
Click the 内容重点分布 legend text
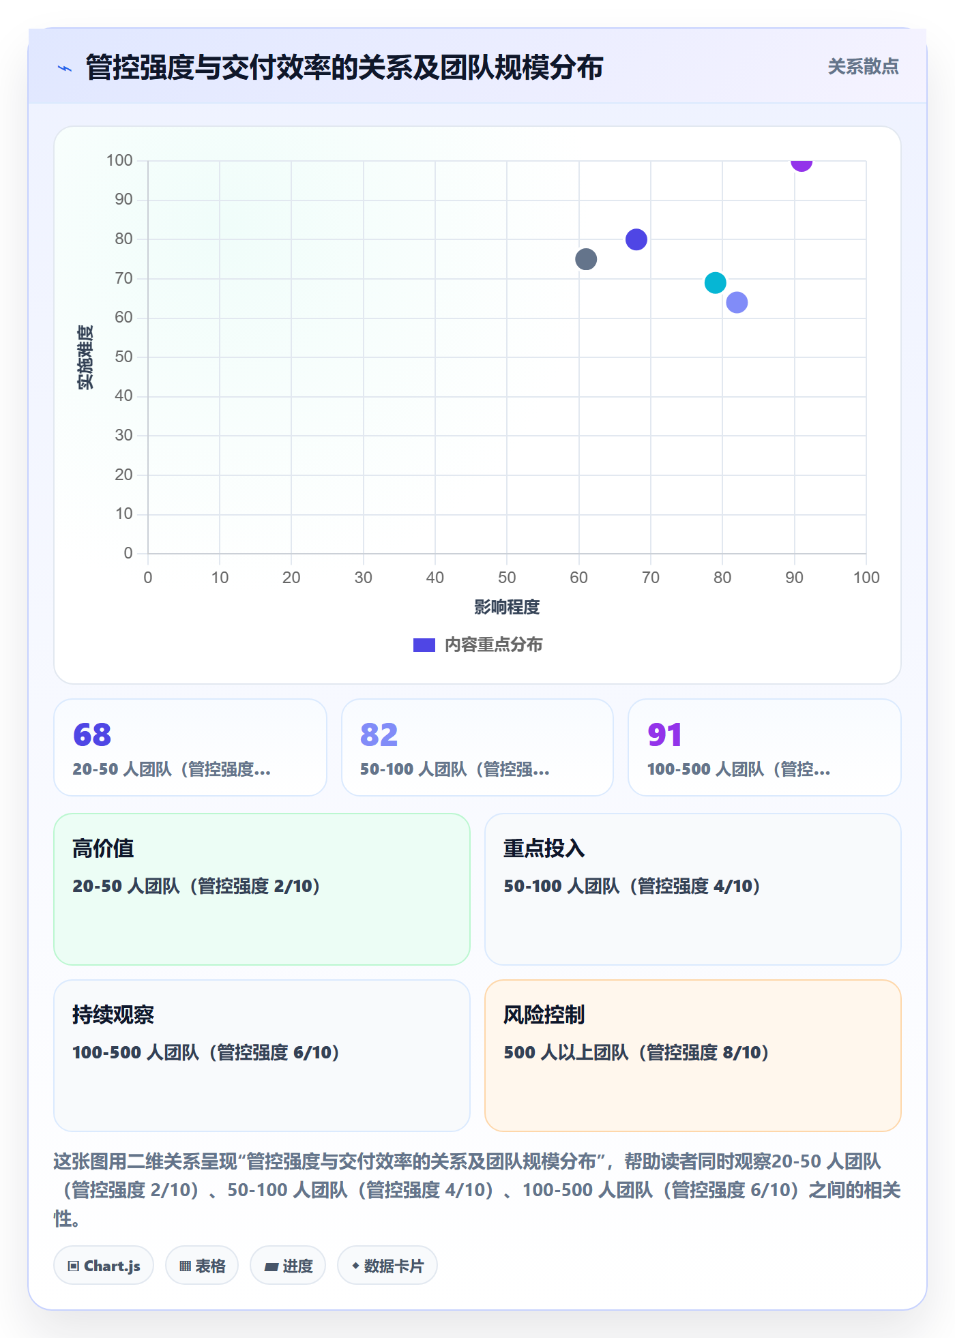(493, 645)
